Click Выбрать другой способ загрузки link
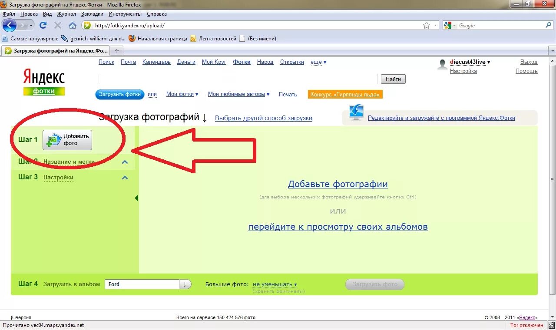This screenshot has height=330, width=556. click(264, 118)
